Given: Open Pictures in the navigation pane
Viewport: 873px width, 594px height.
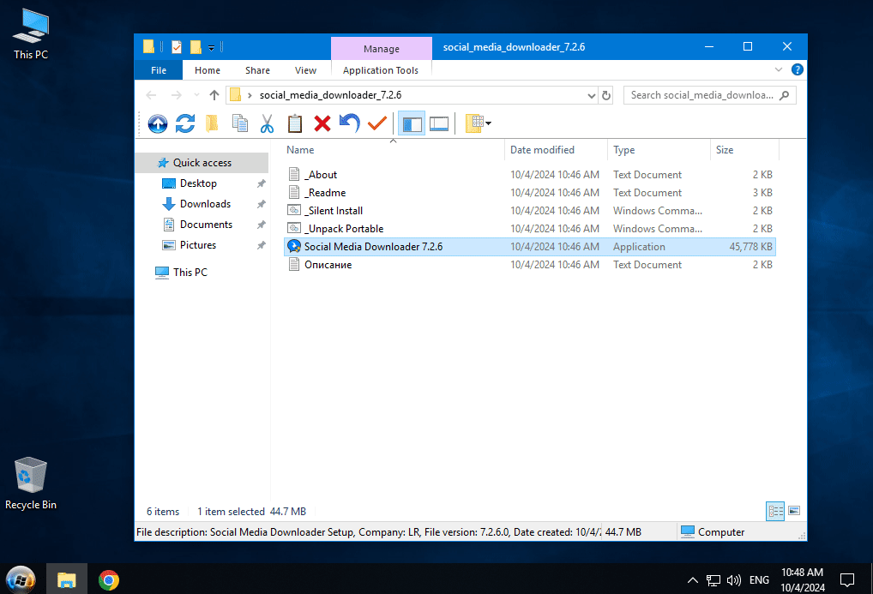Looking at the screenshot, I should pyautogui.click(x=197, y=245).
